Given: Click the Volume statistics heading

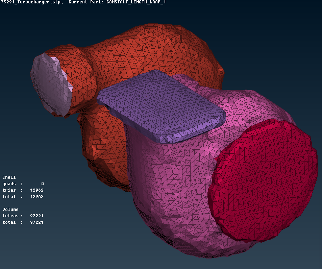Looking at the screenshot, I should (x=10, y=209).
